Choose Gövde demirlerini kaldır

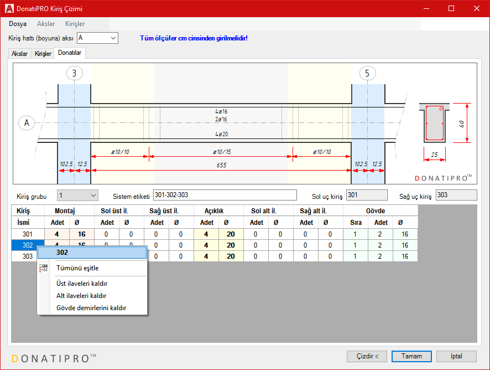(x=91, y=308)
